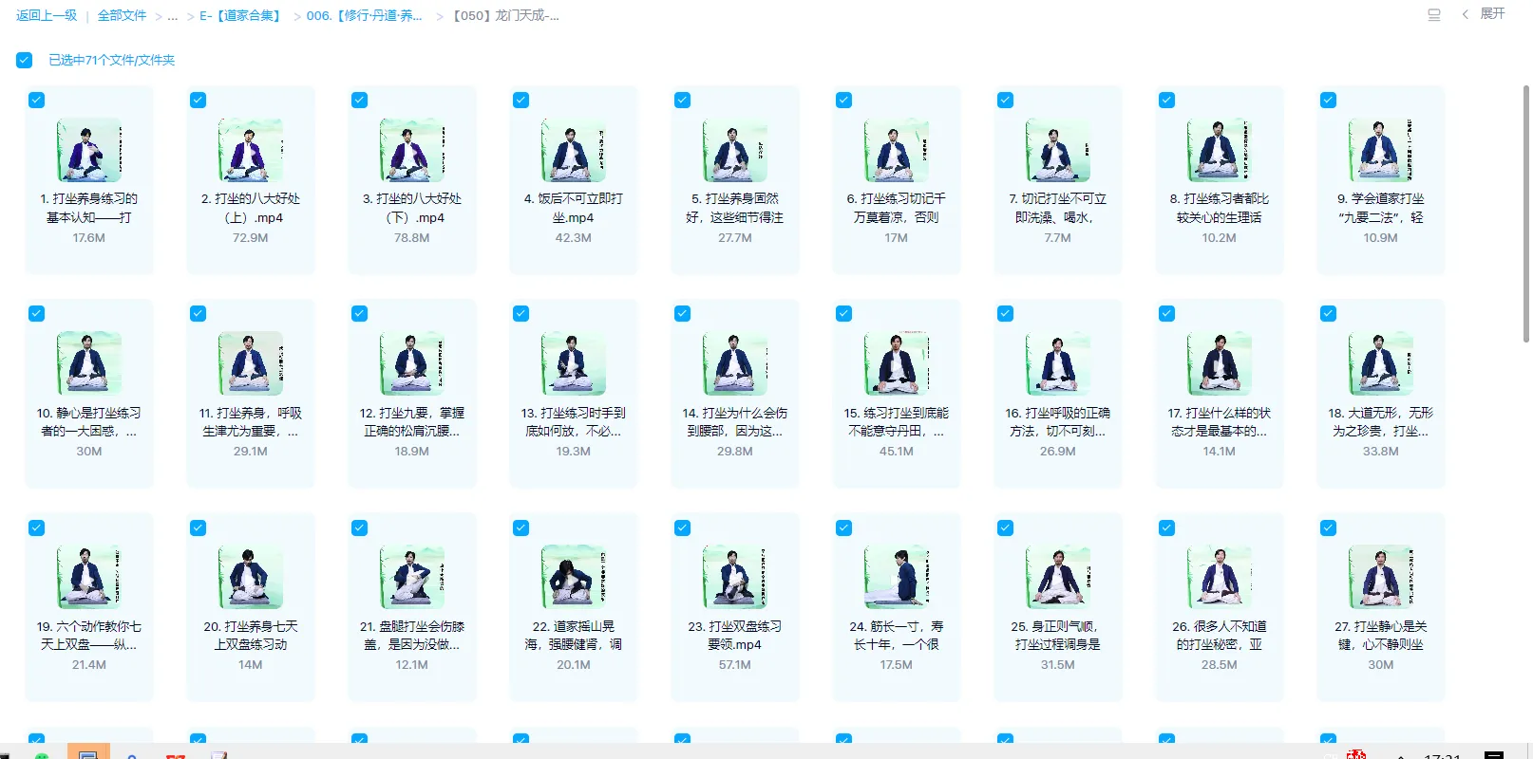Open video thumbnail 4. 饭后不可立即打坐

tap(574, 150)
